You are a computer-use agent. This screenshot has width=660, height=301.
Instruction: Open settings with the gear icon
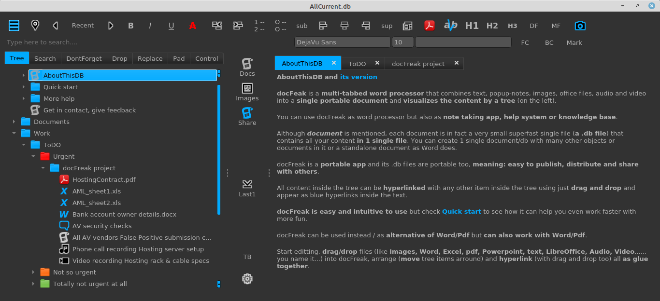[x=247, y=279]
